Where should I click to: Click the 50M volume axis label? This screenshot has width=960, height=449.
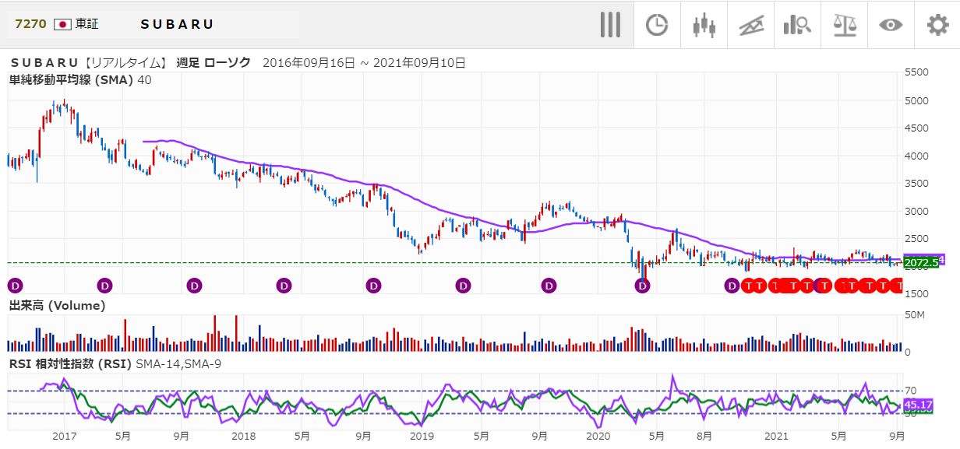click(914, 314)
